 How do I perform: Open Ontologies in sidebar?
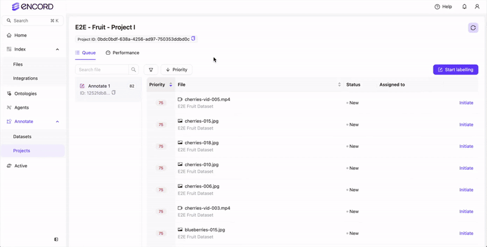point(26,94)
